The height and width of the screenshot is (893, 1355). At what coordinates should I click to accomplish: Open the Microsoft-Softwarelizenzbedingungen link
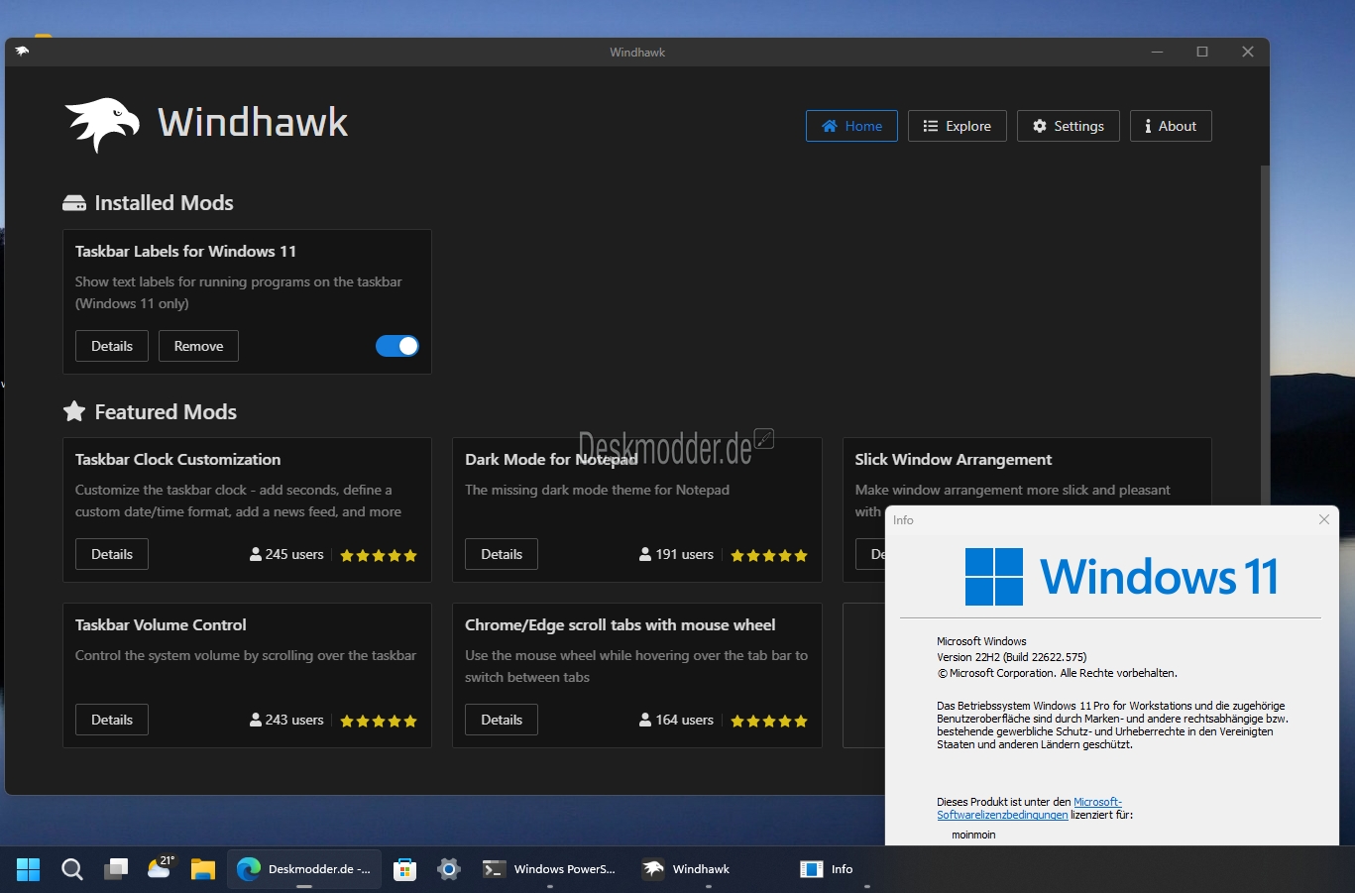coord(1029,809)
